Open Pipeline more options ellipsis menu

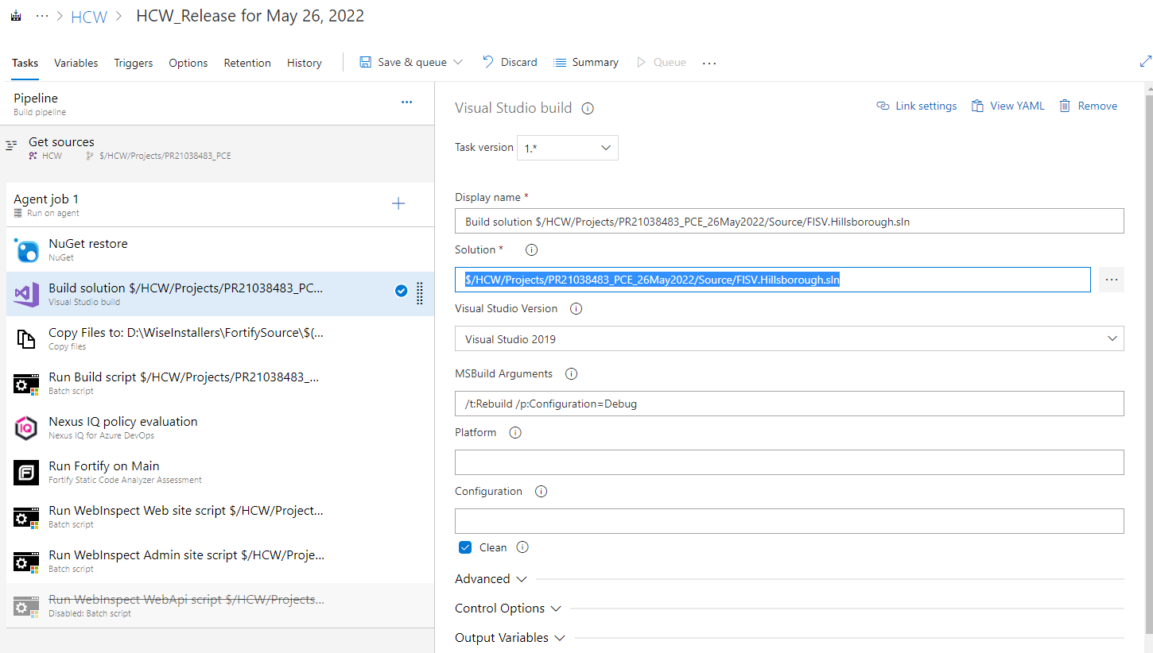(x=406, y=102)
